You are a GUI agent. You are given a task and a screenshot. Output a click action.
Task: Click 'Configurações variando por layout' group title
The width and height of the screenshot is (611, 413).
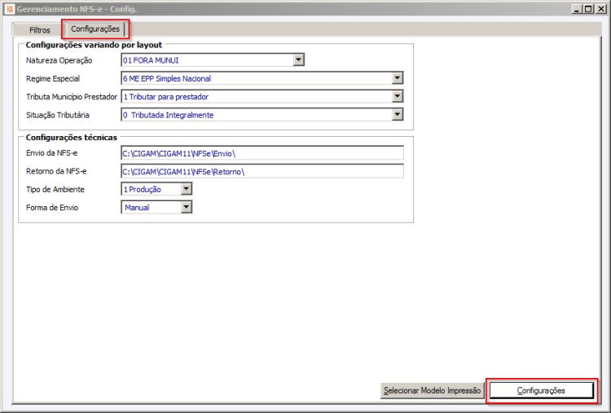click(x=94, y=45)
